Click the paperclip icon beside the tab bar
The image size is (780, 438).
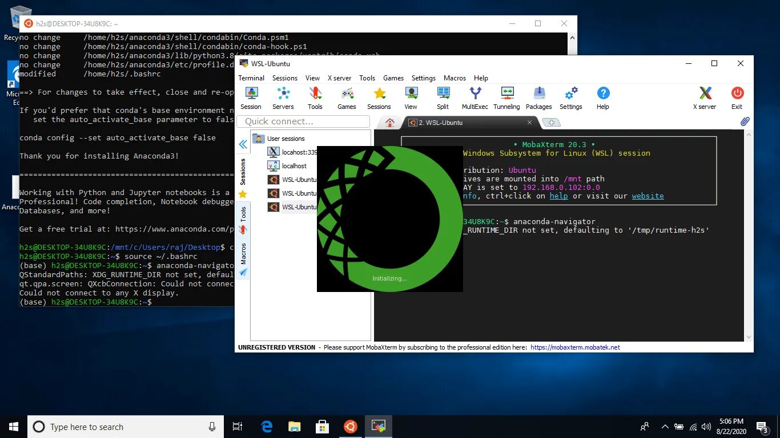[745, 121]
